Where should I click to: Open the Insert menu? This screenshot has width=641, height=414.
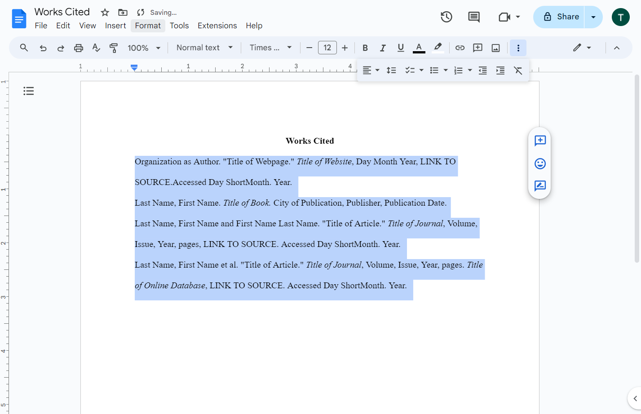click(x=115, y=26)
